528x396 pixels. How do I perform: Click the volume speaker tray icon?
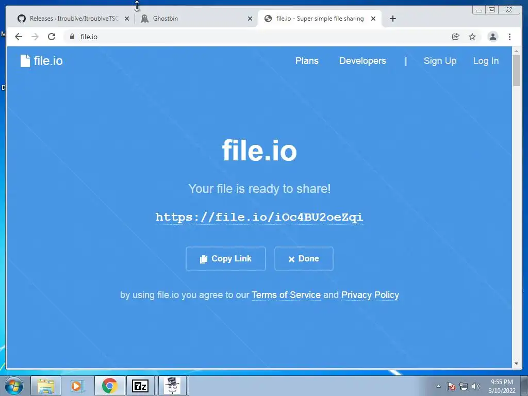point(476,386)
